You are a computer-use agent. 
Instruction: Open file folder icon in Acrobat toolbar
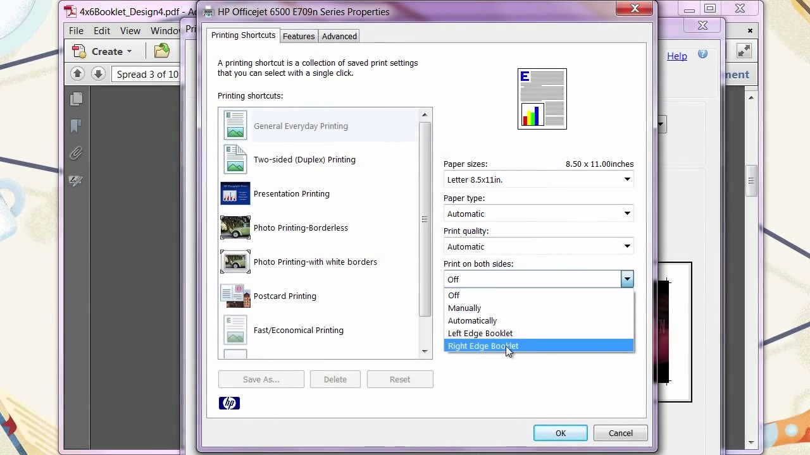click(162, 51)
